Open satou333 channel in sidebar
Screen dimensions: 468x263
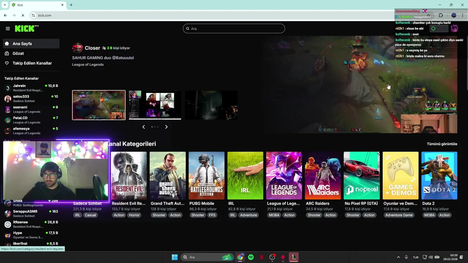point(31,99)
